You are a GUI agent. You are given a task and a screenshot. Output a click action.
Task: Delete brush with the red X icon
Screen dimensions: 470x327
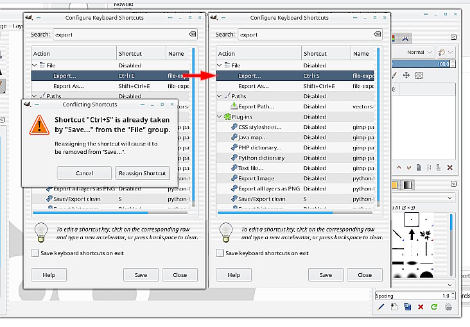click(421, 306)
